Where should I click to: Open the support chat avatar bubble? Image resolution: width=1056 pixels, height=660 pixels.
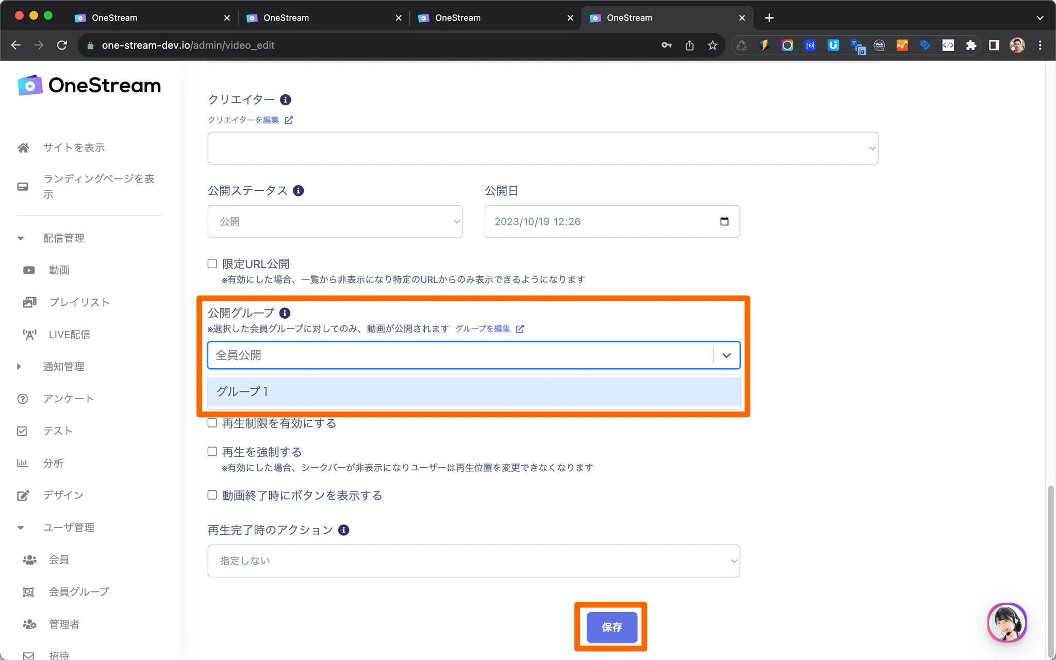pos(1006,623)
